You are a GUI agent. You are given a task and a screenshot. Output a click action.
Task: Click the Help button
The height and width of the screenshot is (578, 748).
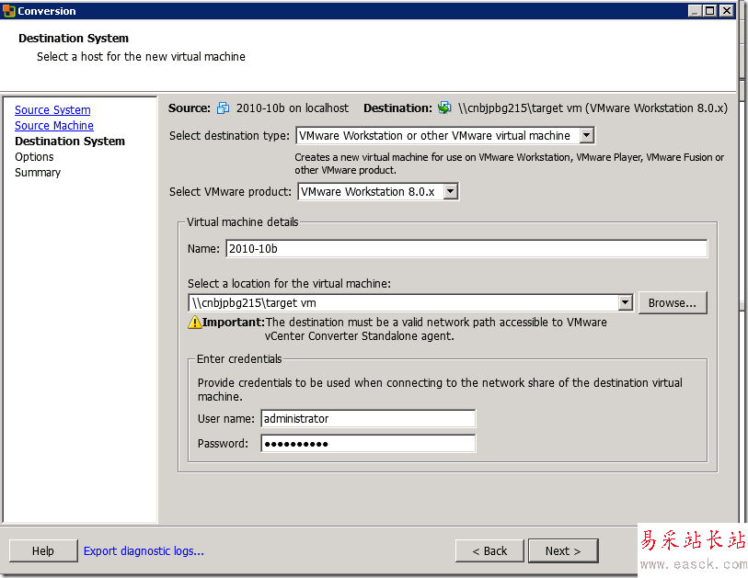[x=43, y=550]
